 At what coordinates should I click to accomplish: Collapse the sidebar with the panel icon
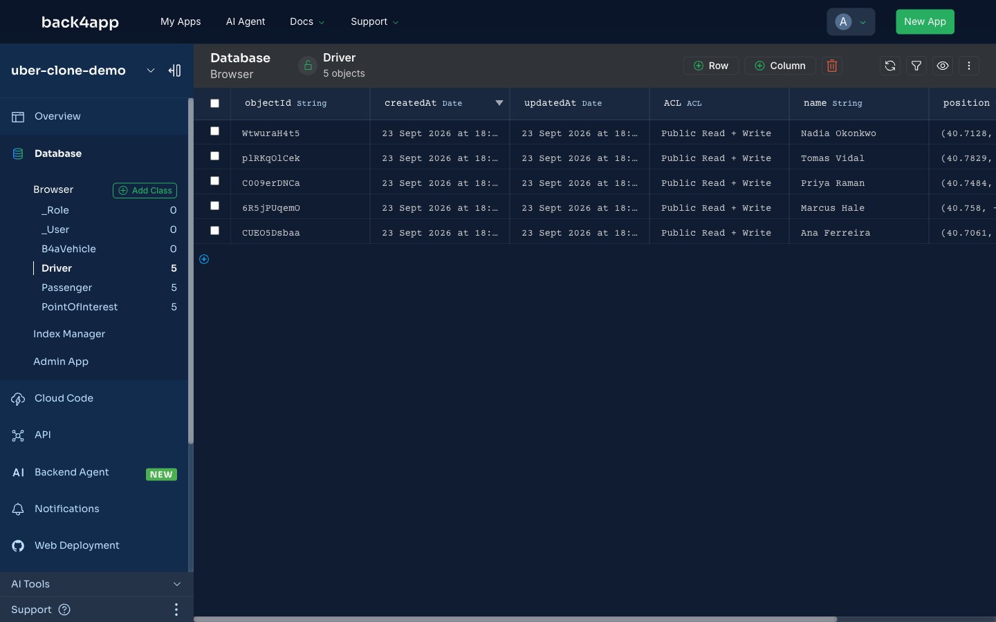(x=174, y=70)
